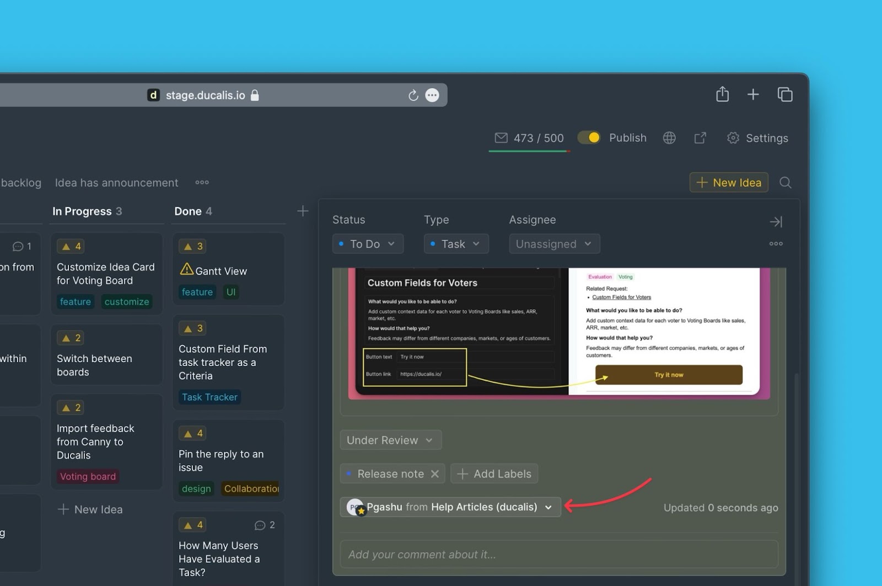Upvote the Gantt View idea
The image size is (882, 586).
point(193,246)
